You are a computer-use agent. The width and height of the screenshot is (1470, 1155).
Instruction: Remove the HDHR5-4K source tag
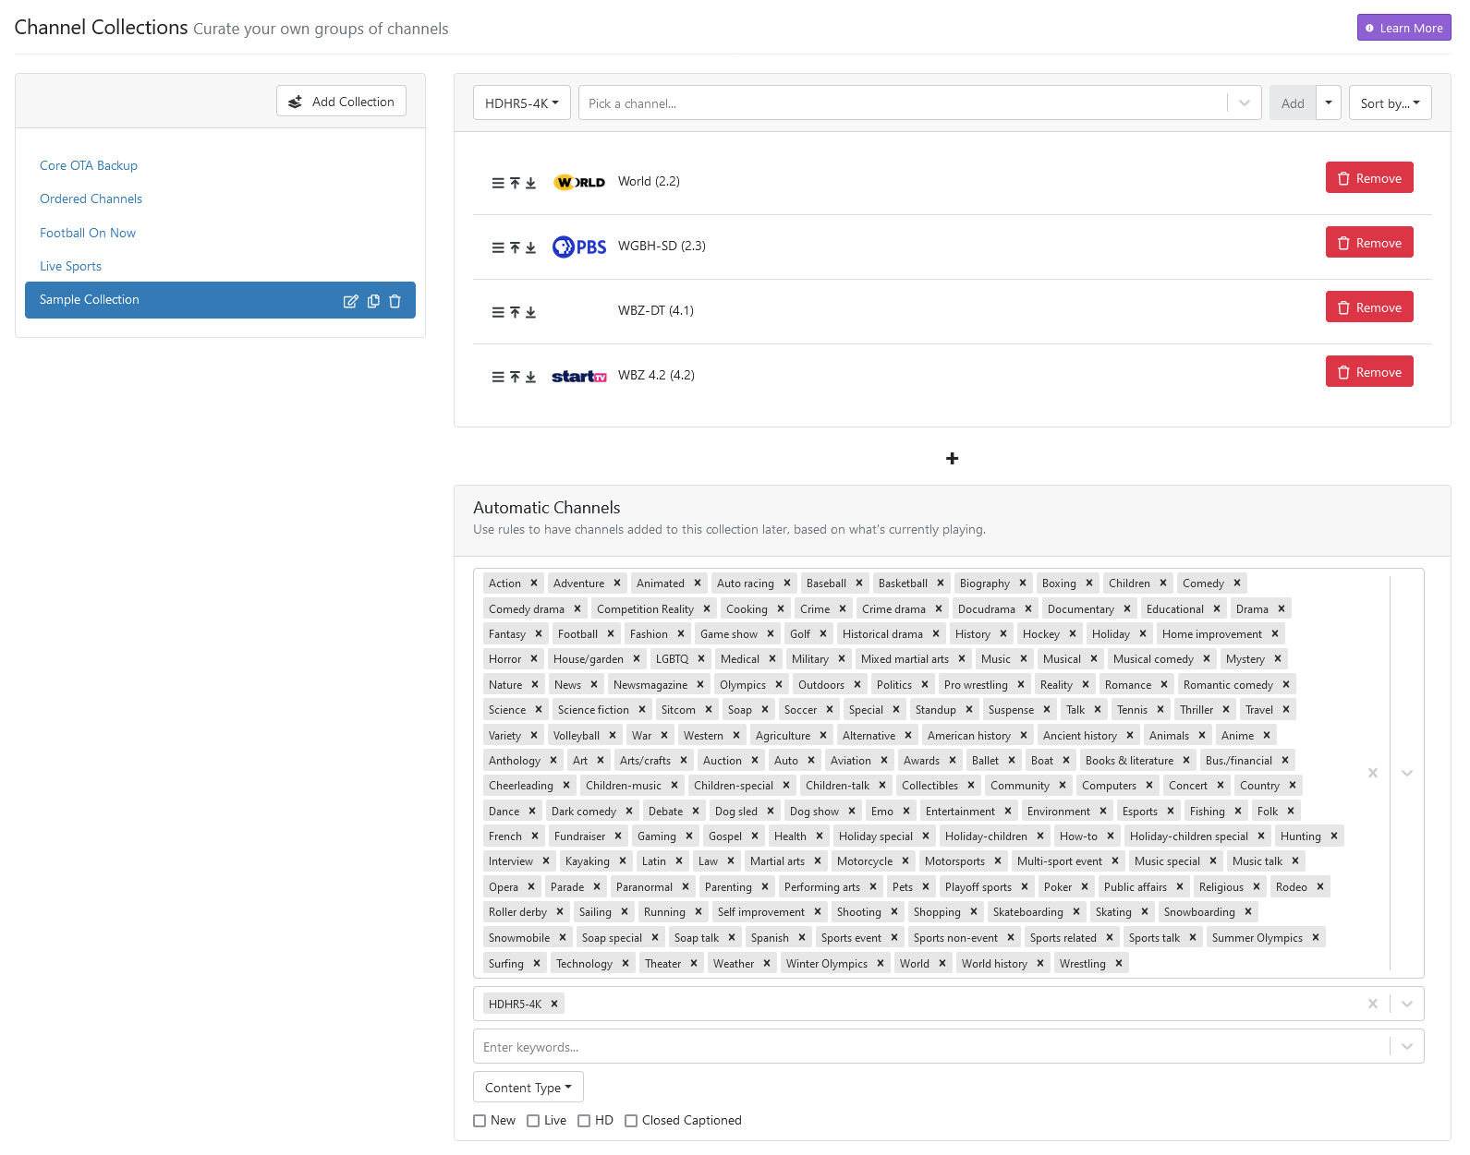click(554, 1005)
